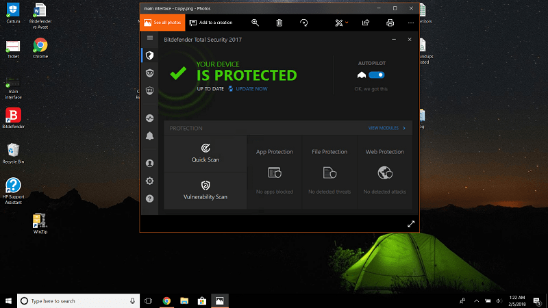Image resolution: width=548 pixels, height=308 pixels.
Task: Click the Type here to search box
Action: click(x=78, y=301)
